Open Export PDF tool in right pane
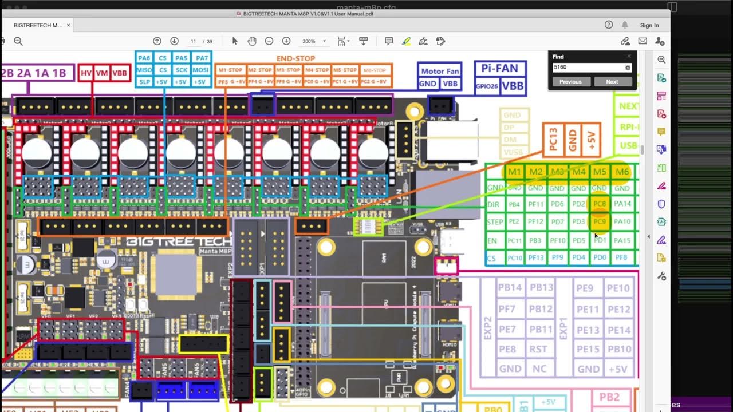The height and width of the screenshot is (412, 733). [x=661, y=78]
